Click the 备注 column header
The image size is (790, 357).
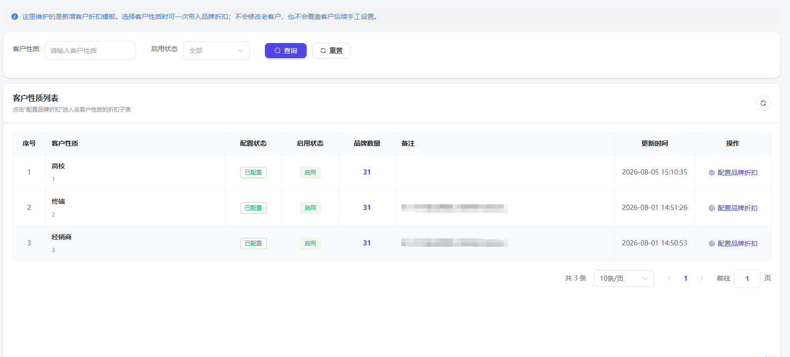pos(408,143)
